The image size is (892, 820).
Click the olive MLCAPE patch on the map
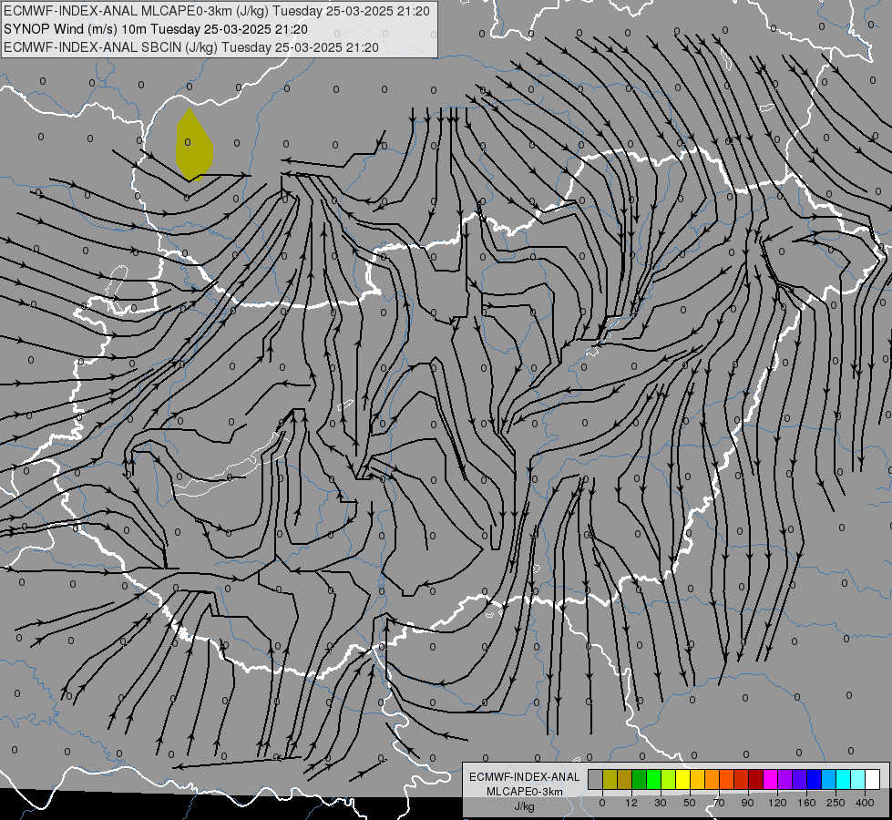click(194, 145)
